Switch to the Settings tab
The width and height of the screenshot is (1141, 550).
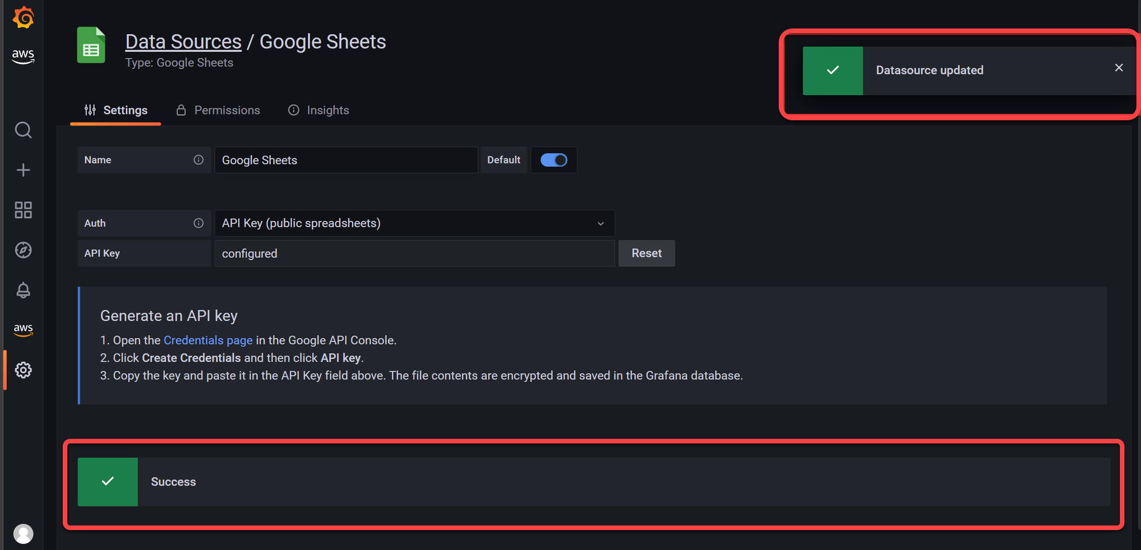point(116,110)
